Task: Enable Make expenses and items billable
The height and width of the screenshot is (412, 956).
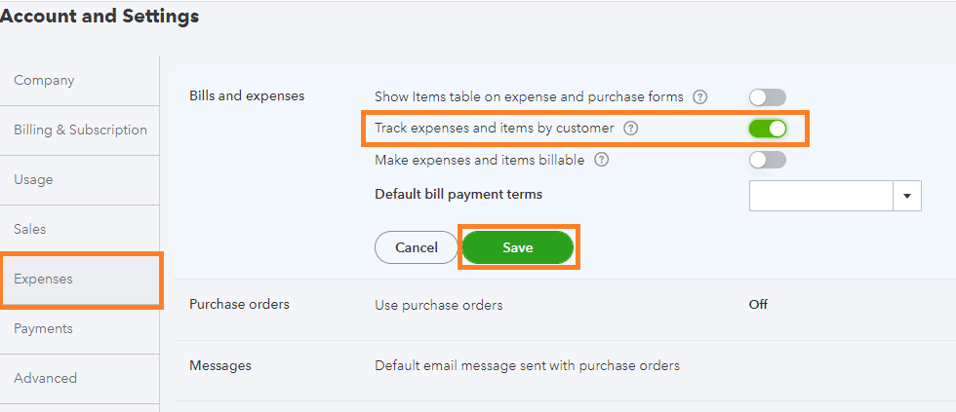Action: (x=768, y=160)
